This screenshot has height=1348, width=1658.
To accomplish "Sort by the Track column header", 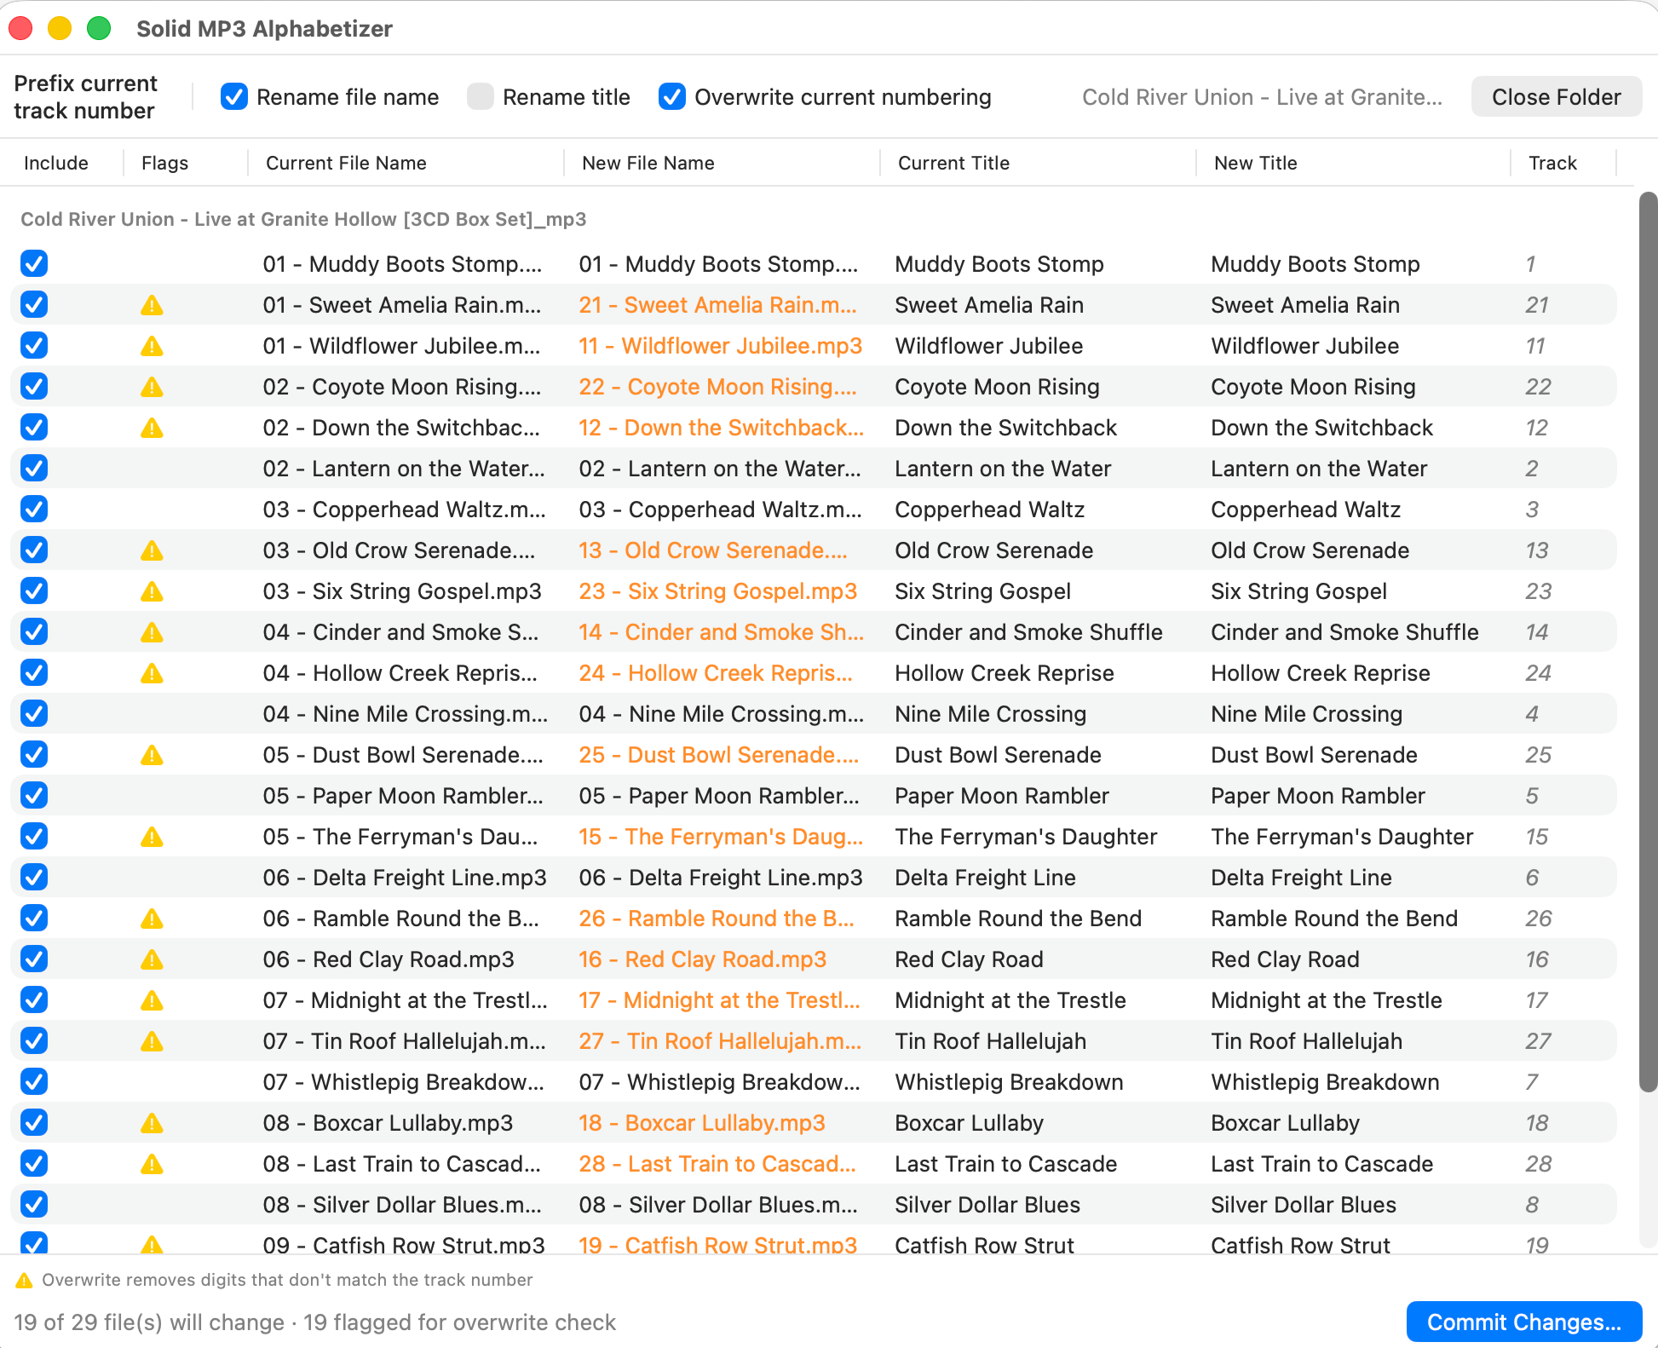I will click(1552, 163).
